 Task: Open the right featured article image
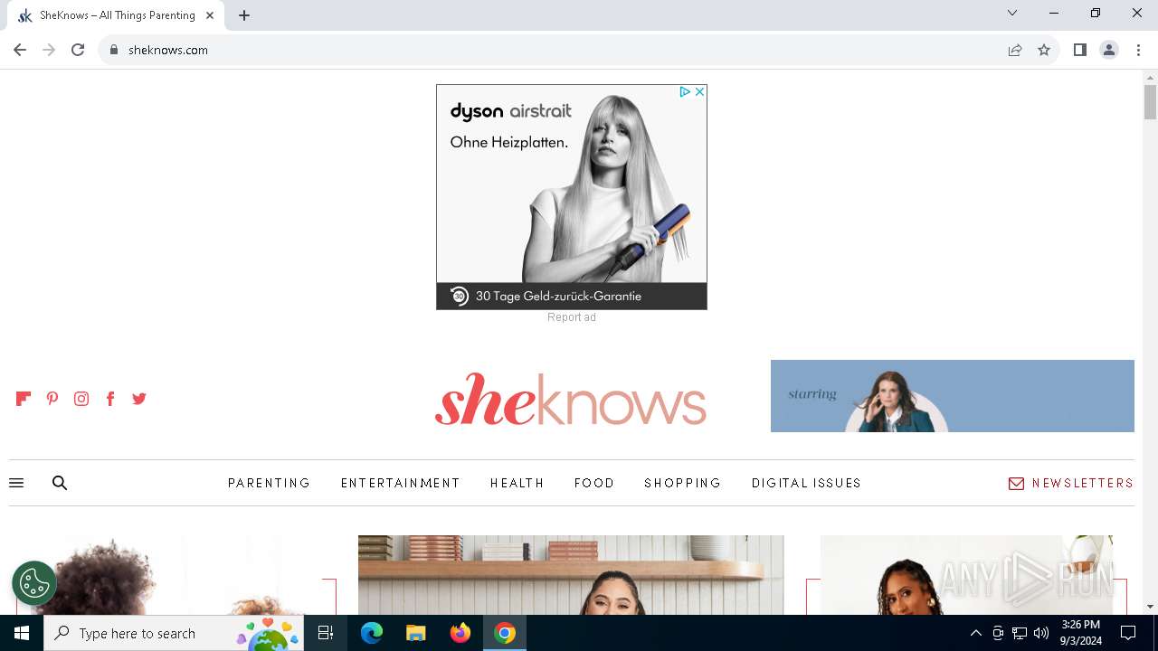click(x=966, y=575)
